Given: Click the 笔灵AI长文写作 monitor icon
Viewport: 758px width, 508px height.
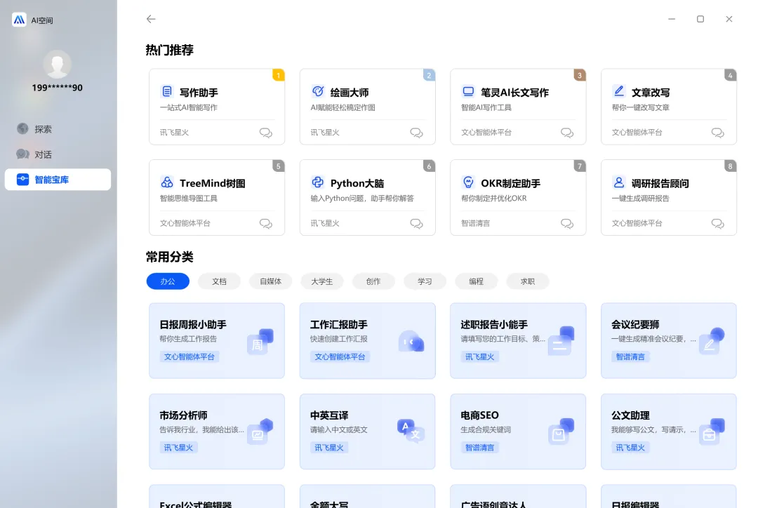Looking at the screenshot, I should [x=468, y=91].
